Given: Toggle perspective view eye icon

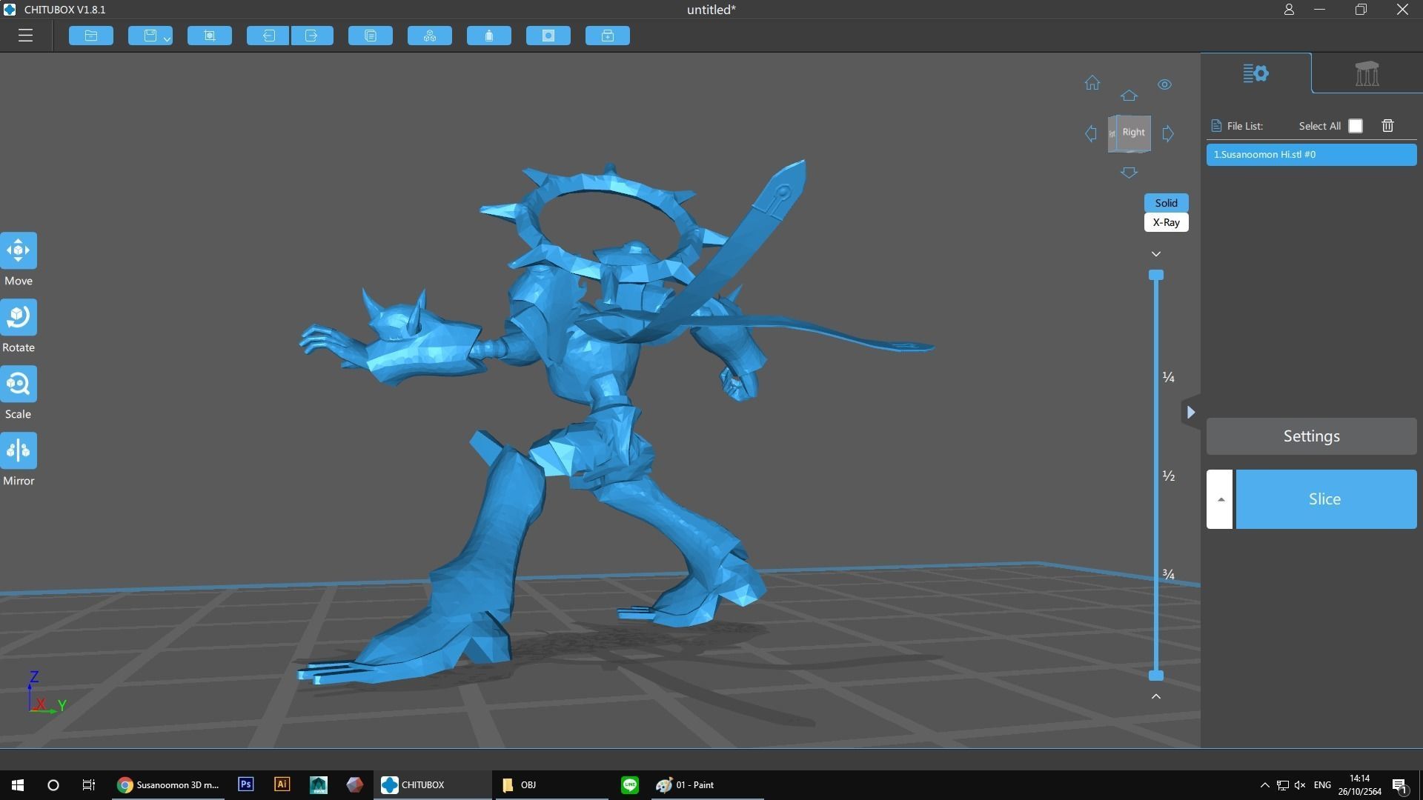Looking at the screenshot, I should (x=1165, y=84).
